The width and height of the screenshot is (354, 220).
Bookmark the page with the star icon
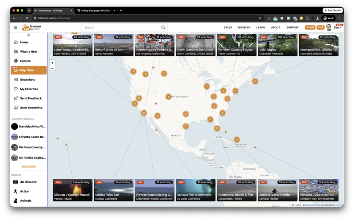click(x=260, y=18)
